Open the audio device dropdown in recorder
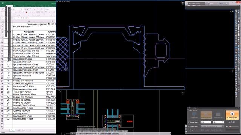This screenshot has height=135, width=241. 212,126
